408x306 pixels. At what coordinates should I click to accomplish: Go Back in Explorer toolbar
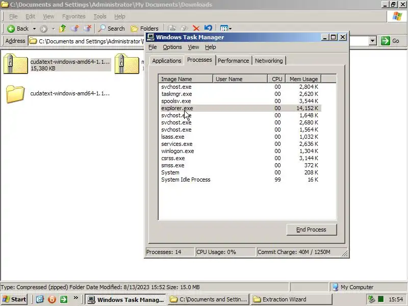click(17, 29)
